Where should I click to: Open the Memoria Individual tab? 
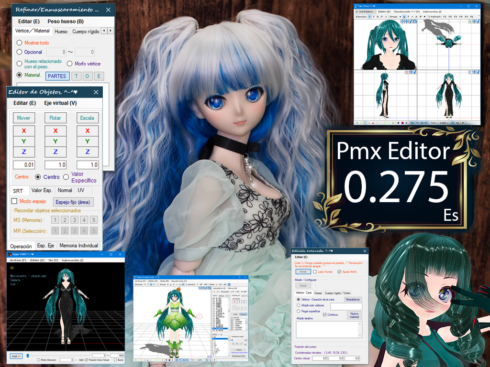(x=79, y=246)
